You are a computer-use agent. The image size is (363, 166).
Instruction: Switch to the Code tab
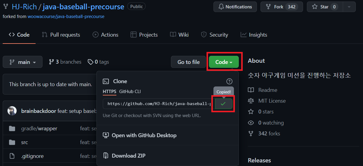tap(19, 35)
